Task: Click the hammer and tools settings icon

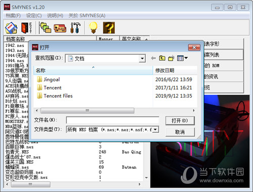Action: [x=75, y=28]
